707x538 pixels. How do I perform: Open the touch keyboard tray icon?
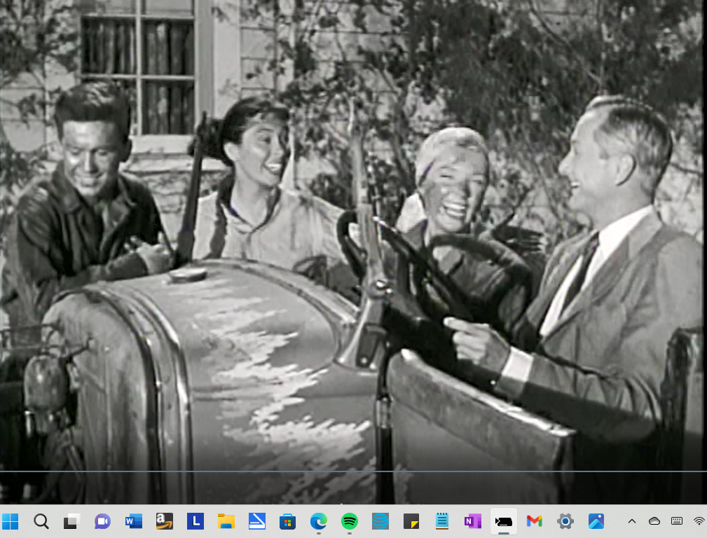tap(677, 521)
